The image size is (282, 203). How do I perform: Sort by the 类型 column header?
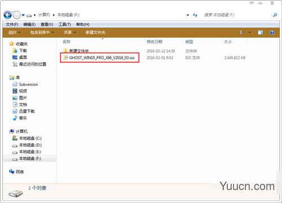(189, 42)
